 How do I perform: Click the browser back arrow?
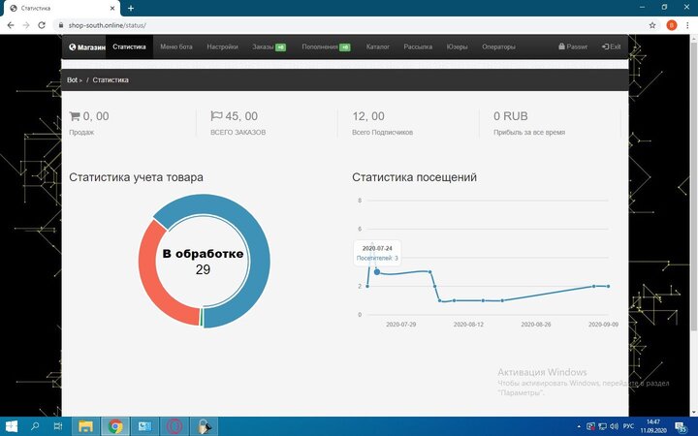click(9, 24)
